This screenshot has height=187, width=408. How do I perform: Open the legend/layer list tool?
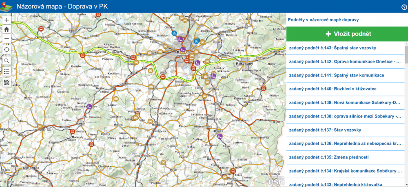pyautogui.click(x=7, y=72)
